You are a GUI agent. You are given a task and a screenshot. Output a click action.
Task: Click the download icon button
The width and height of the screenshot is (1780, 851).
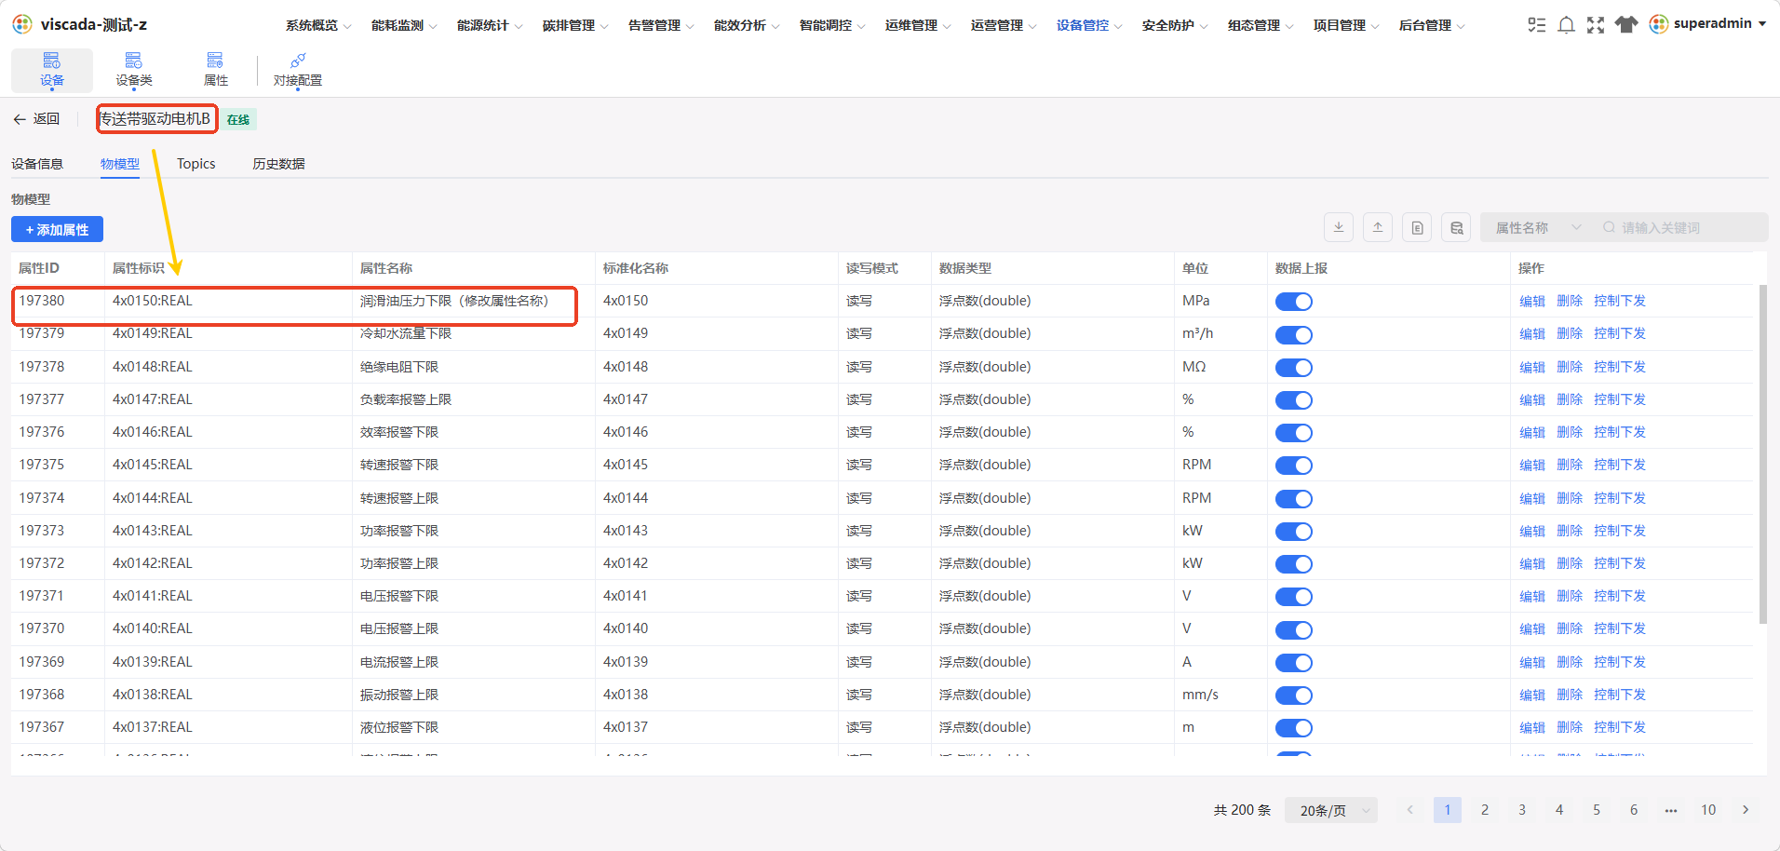pyautogui.click(x=1339, y=227)
